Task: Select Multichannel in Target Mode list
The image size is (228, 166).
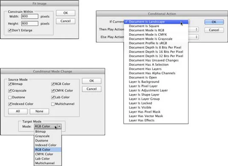Action: pos(48,163)
